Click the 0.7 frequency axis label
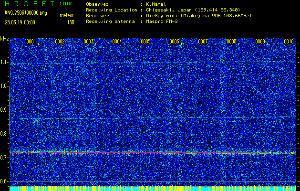 pyautogui.click(x=4, y=158)
